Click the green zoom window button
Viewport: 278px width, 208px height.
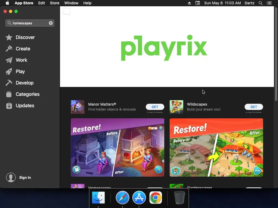16,11
